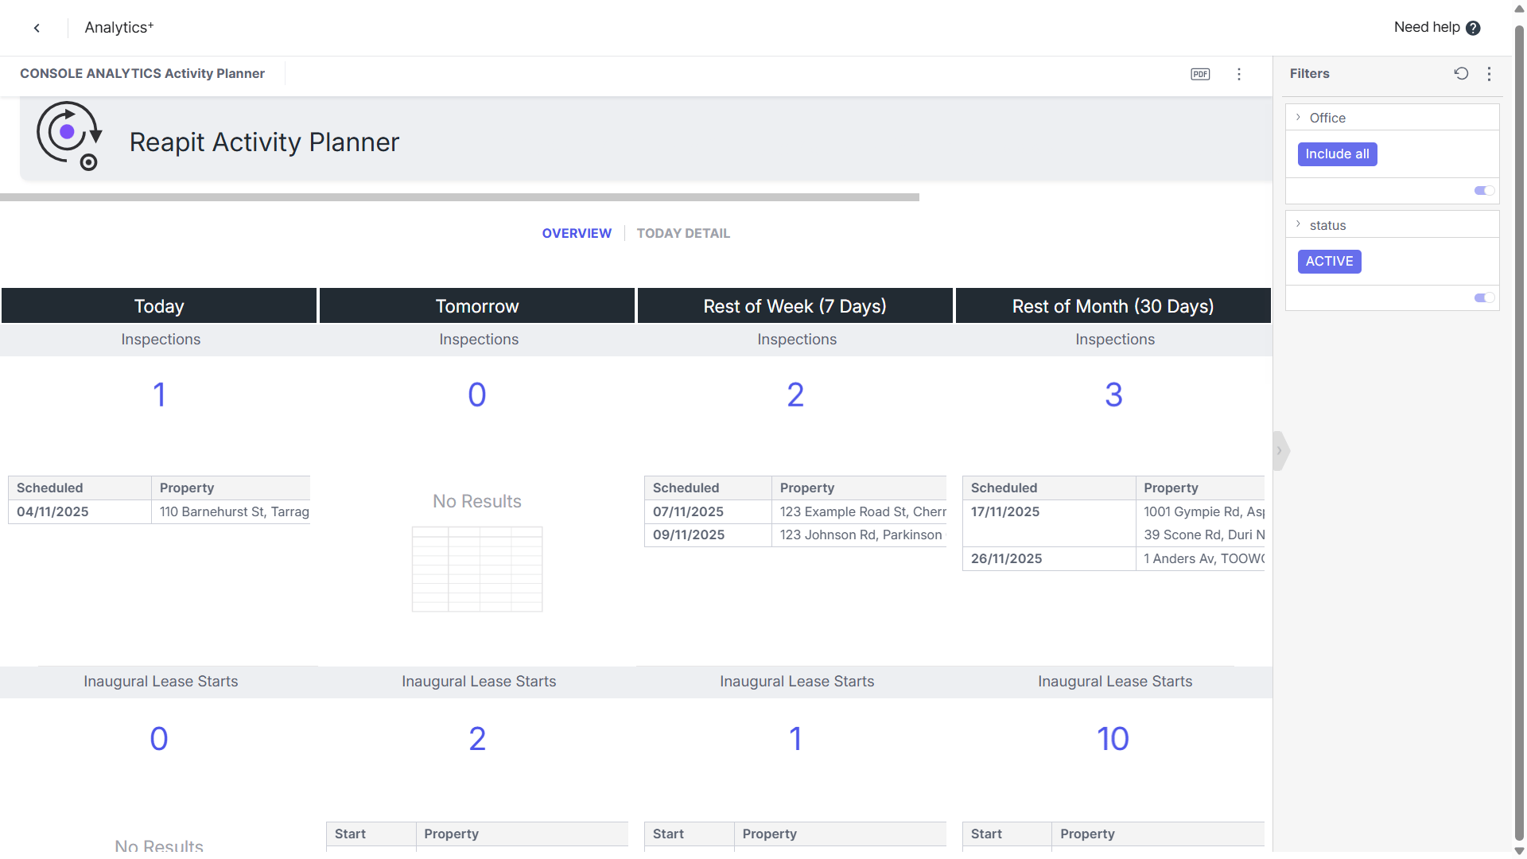Select the OVERVIEW tab
The height and width of the screenshot is (859, 1527).
point(577,233)
